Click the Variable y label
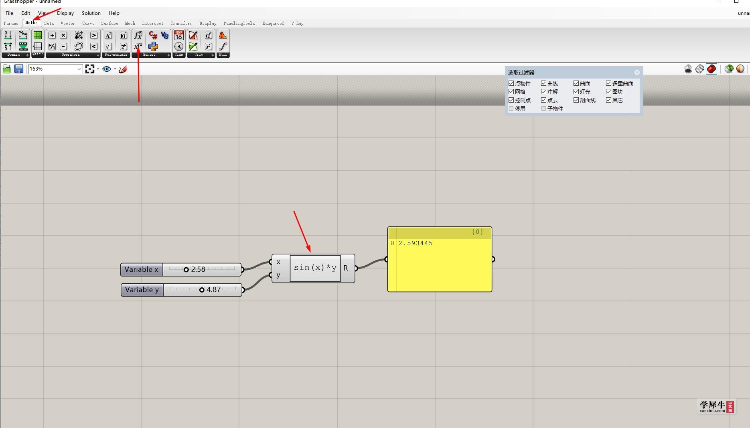750x428 pixels. [x=142, y=290]
